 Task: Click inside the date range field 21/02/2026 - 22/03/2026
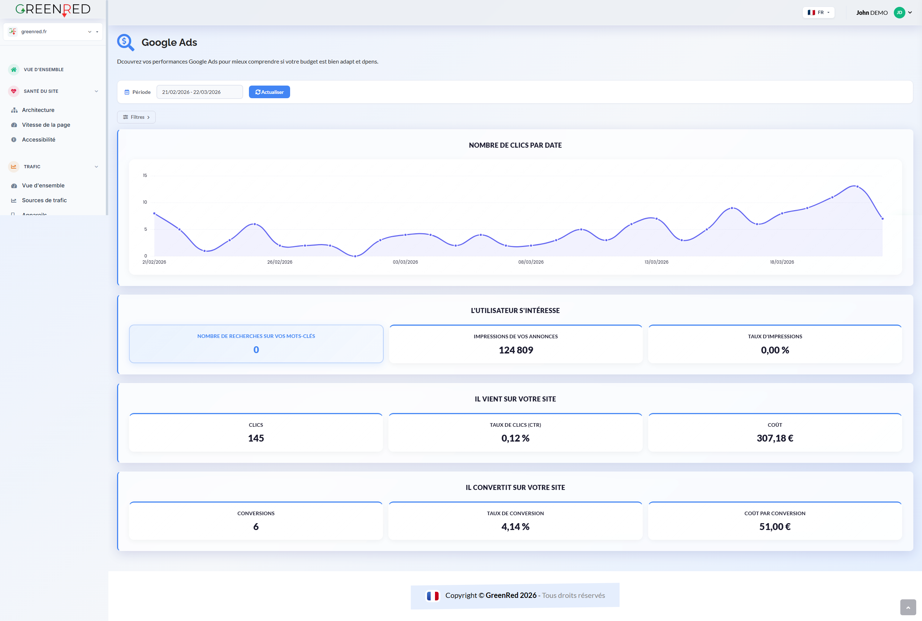tap(199, 91)
